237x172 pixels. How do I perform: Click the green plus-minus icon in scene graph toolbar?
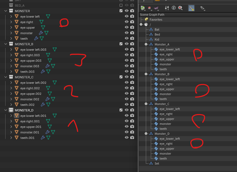pyautogui.click(x=143, y=8)
